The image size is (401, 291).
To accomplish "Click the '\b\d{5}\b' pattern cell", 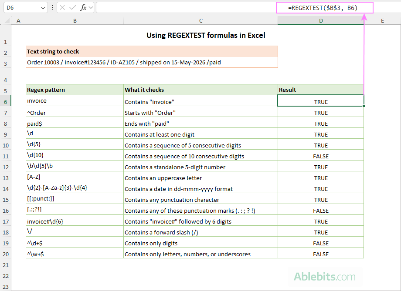I will (75, 166).
